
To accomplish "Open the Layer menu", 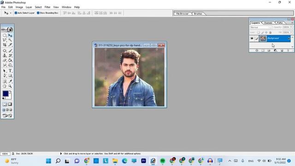I will pyautogui.click(x=29, y=7).
